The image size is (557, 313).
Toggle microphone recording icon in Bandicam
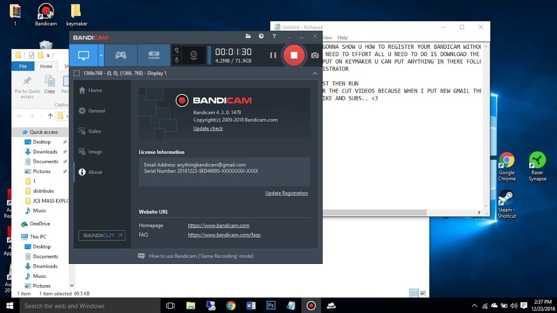point(177,60)
